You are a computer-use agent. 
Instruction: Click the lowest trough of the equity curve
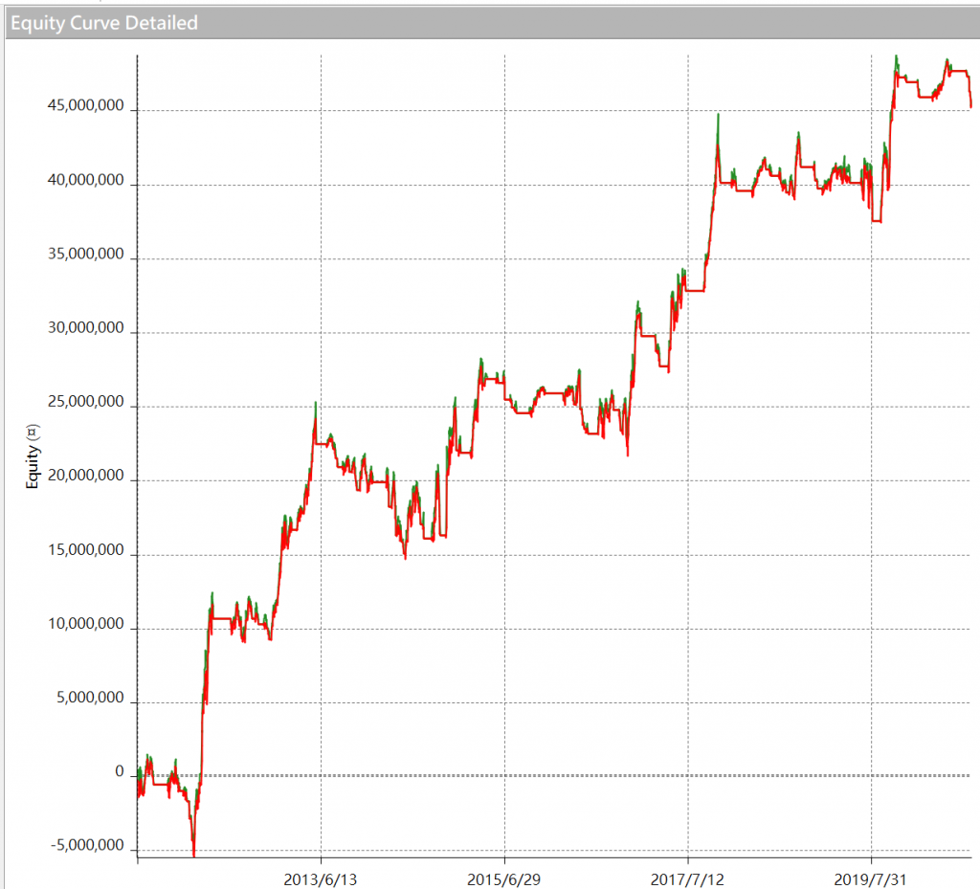tap(193, 855)
